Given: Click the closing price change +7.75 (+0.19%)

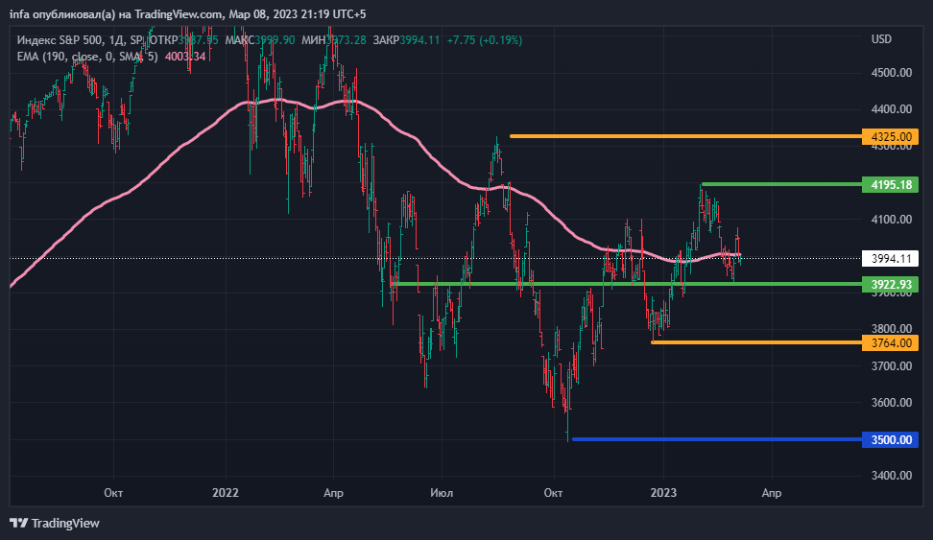Looking at the screenshot, I should [x=485, y=40].
